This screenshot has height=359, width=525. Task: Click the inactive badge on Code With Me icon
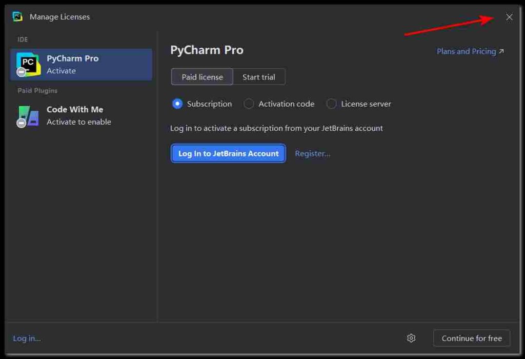pyautogui.click(x=21, y=123)
